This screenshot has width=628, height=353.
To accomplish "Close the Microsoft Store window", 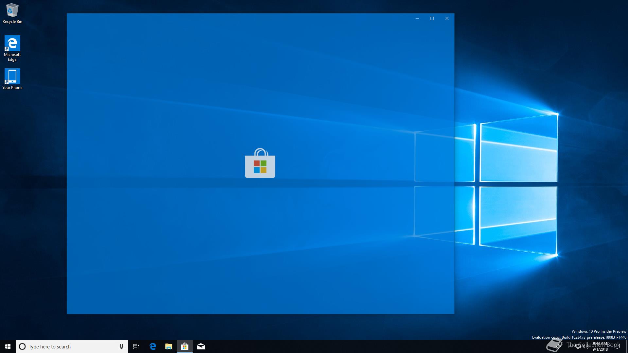I will click(x=447, y=19).
